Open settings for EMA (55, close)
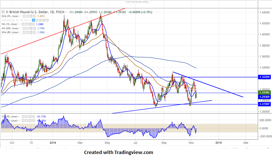272x158 pixels. tap(27, 16)
